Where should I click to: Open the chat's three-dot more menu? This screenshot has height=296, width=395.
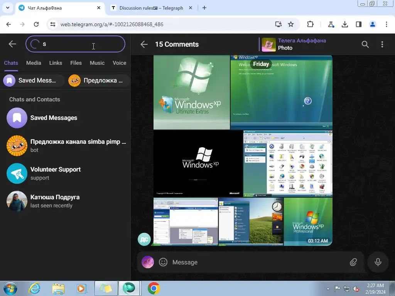(382, 44)
